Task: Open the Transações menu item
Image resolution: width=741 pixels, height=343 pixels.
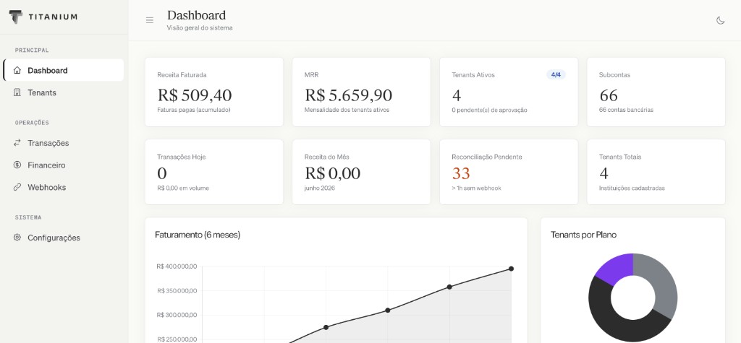Action: click(x=64, y=143)
